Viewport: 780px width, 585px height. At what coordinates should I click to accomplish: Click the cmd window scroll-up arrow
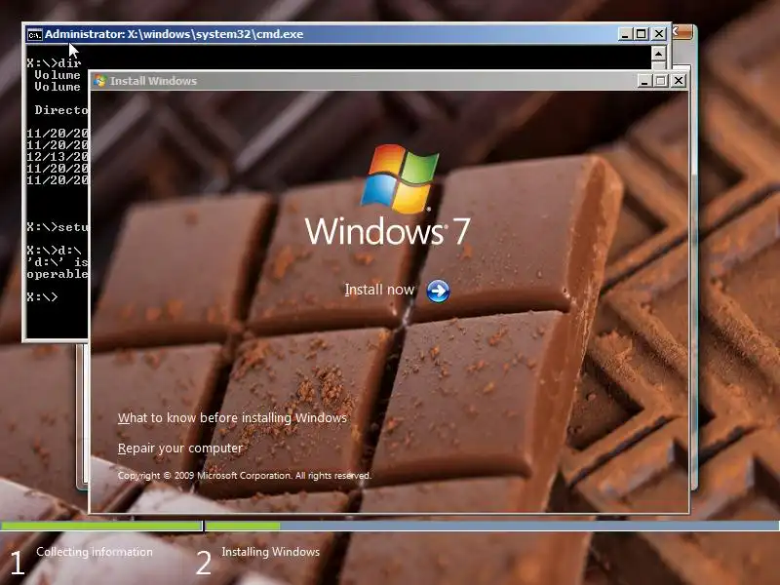tap(659, 54)
